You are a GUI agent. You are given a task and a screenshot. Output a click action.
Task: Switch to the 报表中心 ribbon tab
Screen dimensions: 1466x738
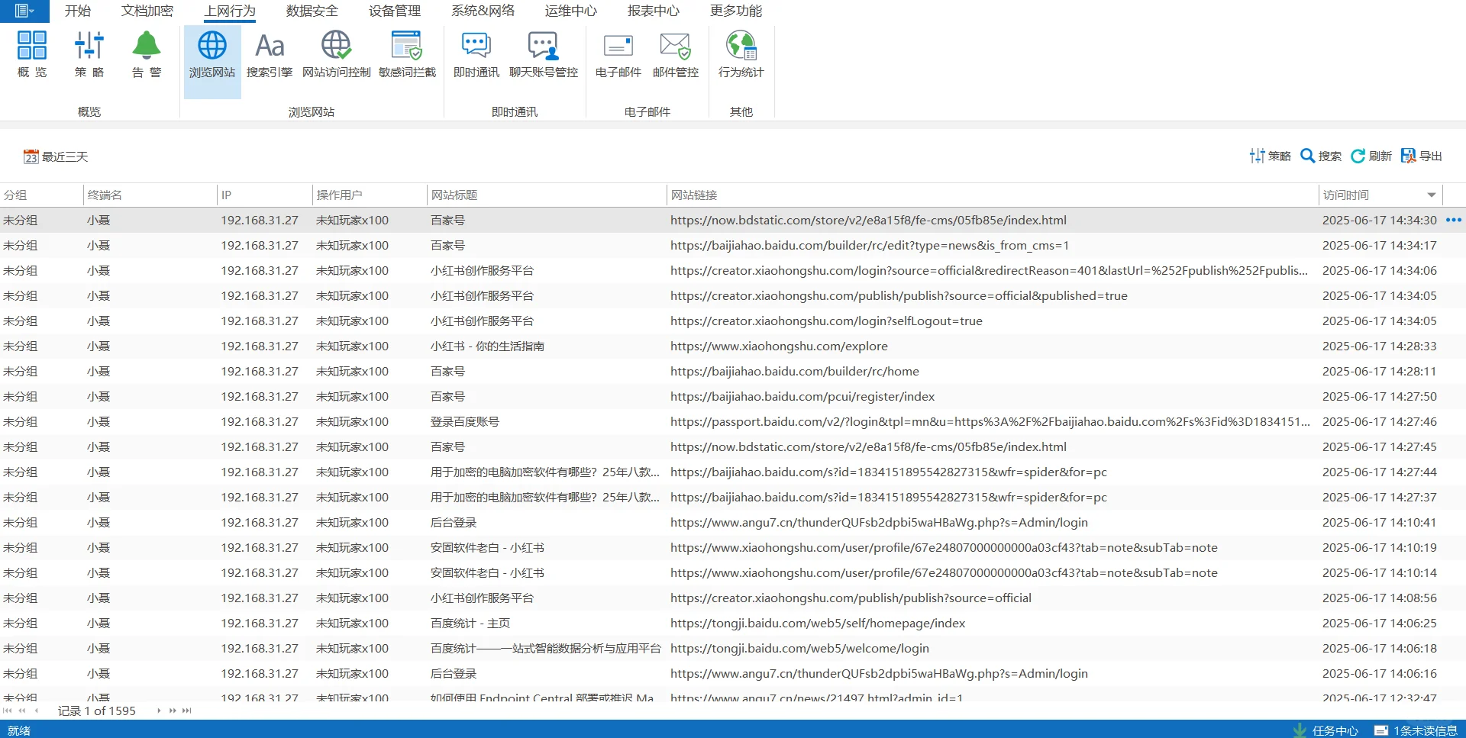tap(654, 11)
